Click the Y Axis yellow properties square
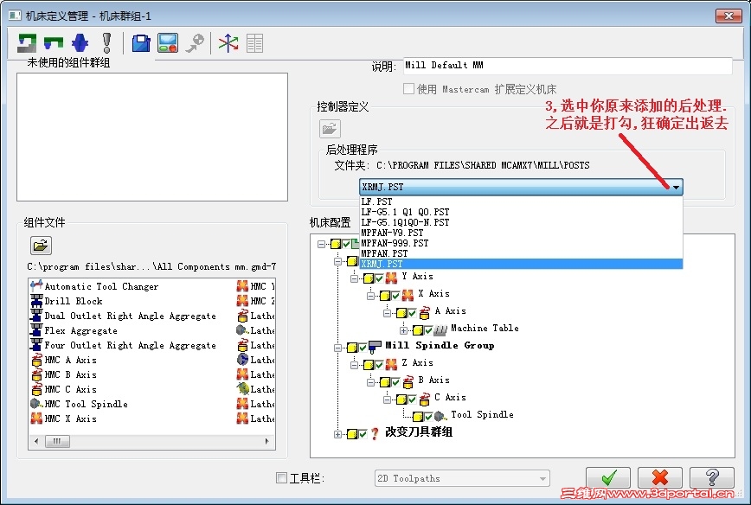This screenshot has width=751, height=505. pyautogui.click(x=369, y=278)
